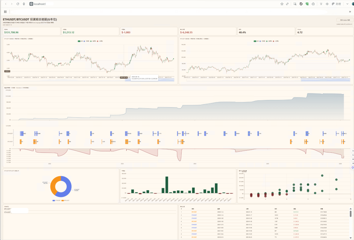Toggle ETHUSDT in the donut chart legend
This screenshot has width=354, height=240.
(56, 200)
